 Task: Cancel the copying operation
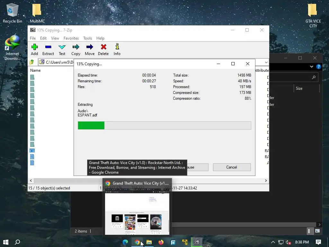[x=232, y=167]
